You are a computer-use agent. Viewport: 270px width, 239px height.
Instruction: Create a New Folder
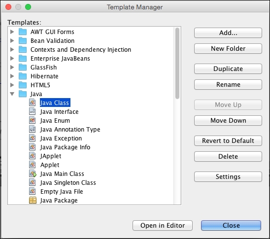pyautogui.click(x=228, y=49)
